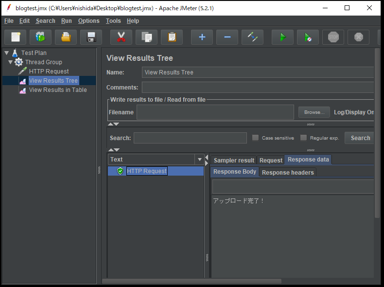The width and height of the screenshot is (384, 287).
Task: Start the test with green play icon
Action: coord(282,37)
